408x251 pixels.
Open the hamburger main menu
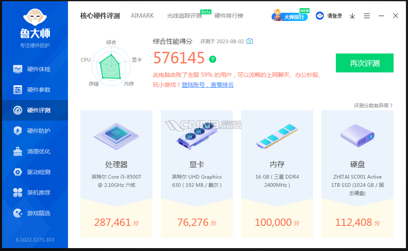pos(367,16)
